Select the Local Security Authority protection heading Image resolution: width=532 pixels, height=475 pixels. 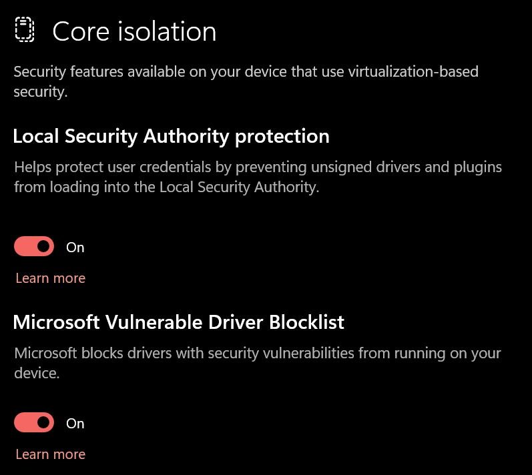point(172,137)
